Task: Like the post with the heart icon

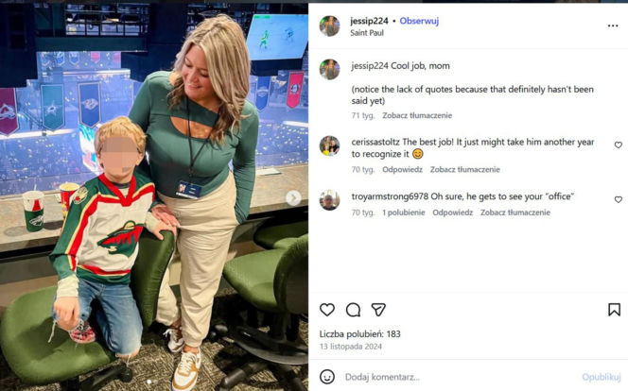Action: point(327,310)
